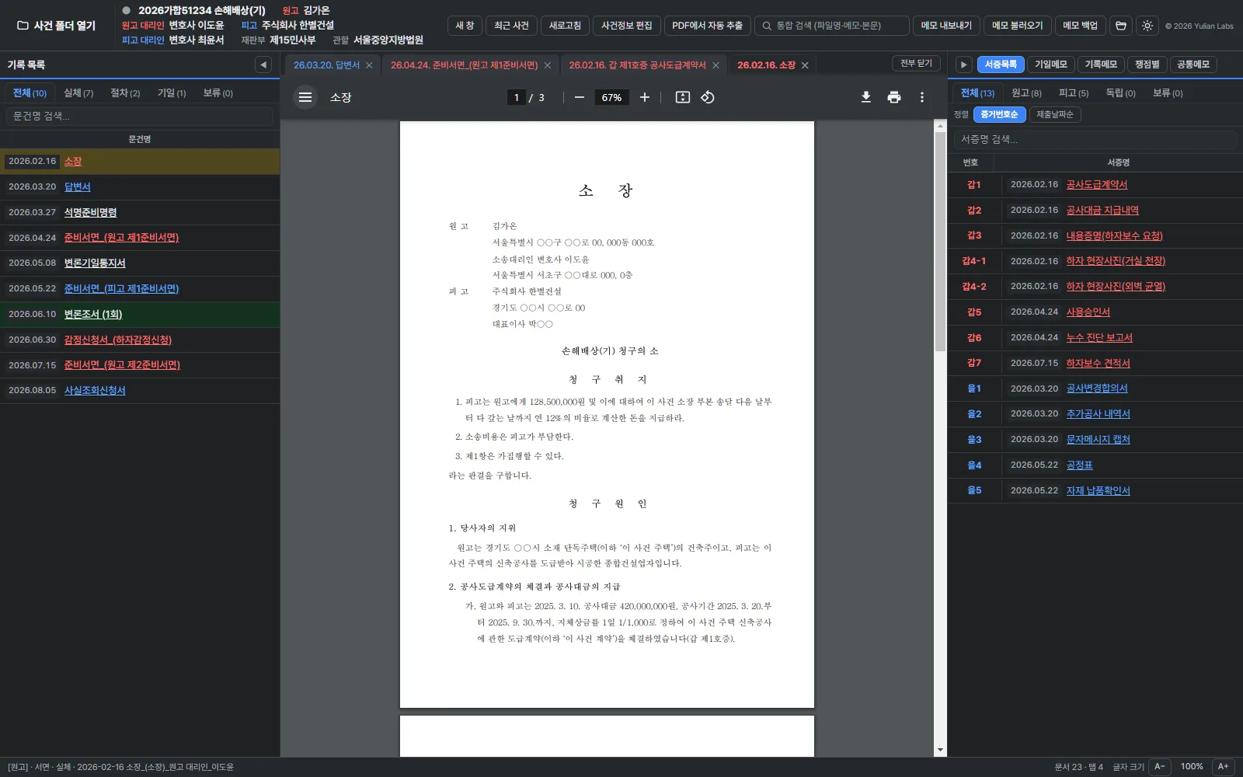Sort evidence by 증거번호순
1243x777 pixels.
point(999,114)
